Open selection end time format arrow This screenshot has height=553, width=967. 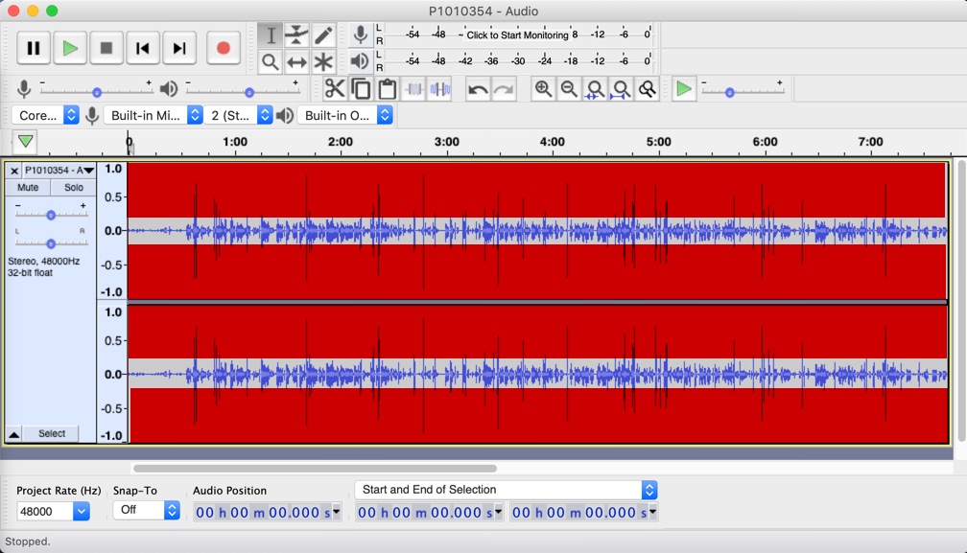pos(653,512)
